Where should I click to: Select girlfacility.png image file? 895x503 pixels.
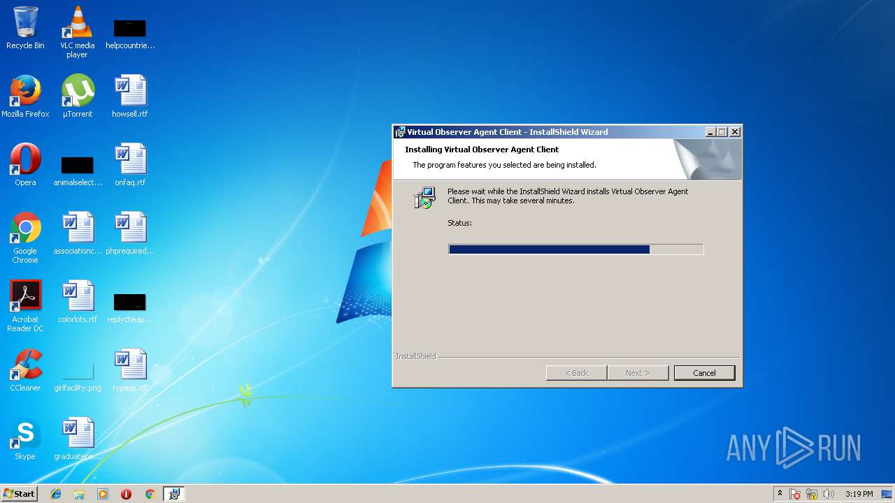coord(78,377)
